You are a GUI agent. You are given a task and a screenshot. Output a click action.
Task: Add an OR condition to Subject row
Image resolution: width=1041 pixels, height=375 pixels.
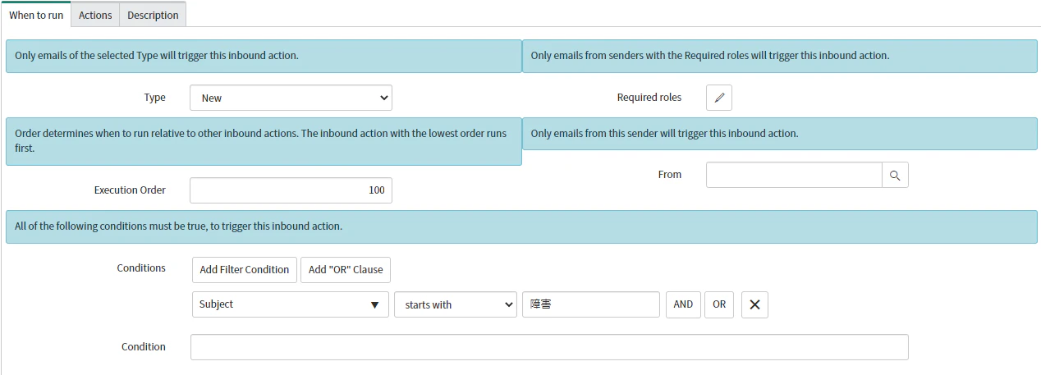coord(719,304)
